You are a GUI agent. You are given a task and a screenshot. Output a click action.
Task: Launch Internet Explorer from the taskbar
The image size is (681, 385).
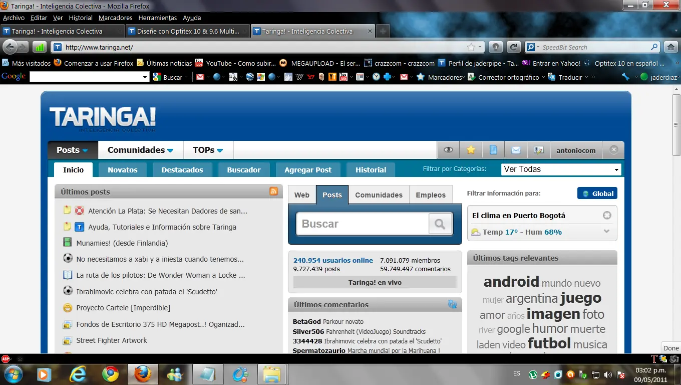78,374
